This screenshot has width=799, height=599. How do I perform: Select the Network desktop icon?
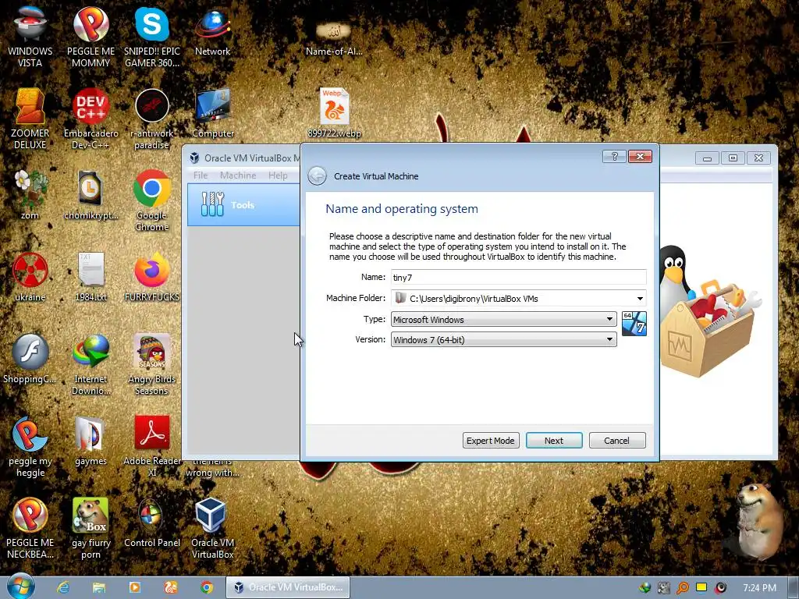click(212, 31)
